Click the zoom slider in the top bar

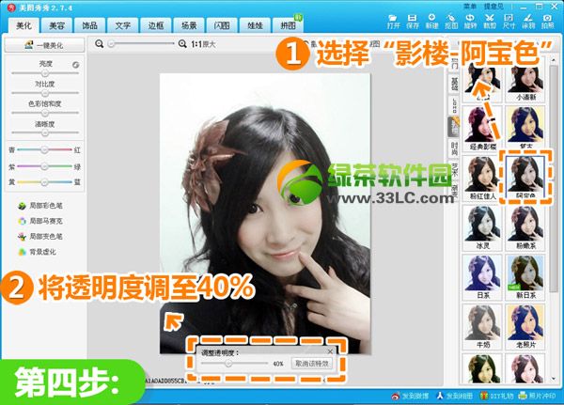(x=142, y=44)
